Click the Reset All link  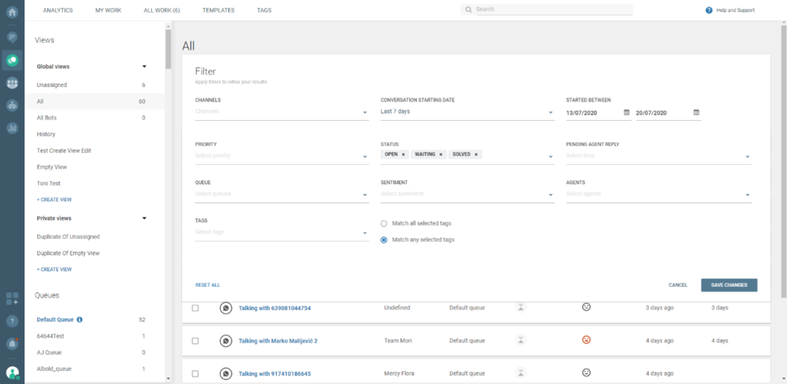click(x=207, y=285)
